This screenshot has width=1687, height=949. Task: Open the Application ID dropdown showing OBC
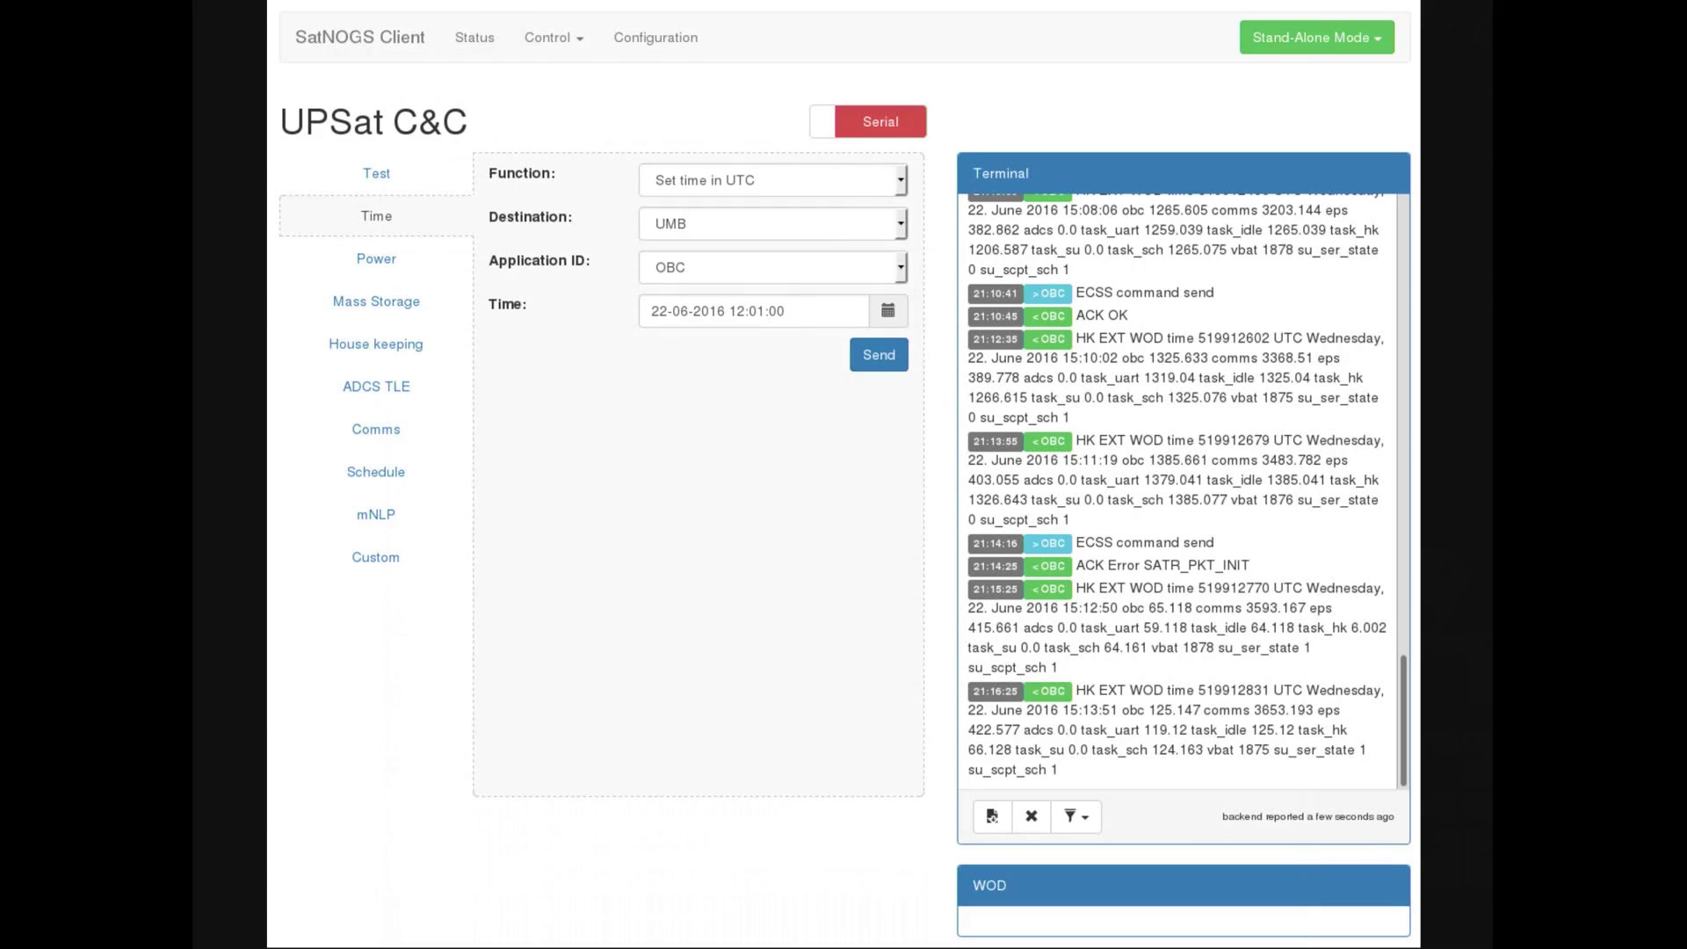773,267
